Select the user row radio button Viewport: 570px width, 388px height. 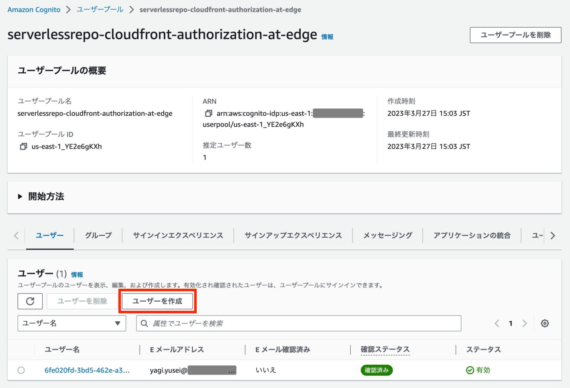[21, 370]
